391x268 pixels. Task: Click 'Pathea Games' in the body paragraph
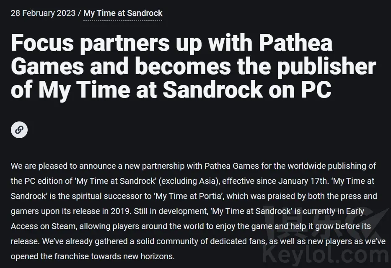tap(232, 166)
